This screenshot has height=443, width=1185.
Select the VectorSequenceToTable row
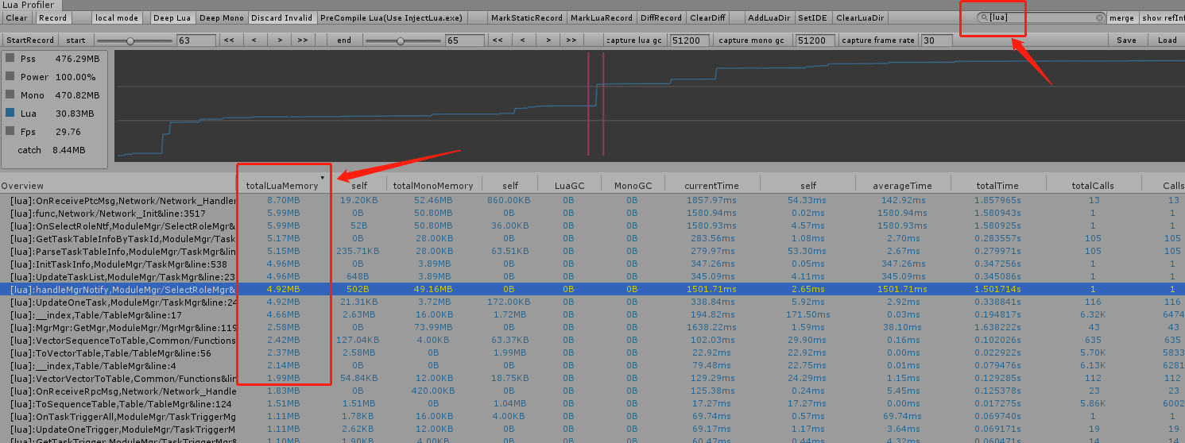click(592, 340)
